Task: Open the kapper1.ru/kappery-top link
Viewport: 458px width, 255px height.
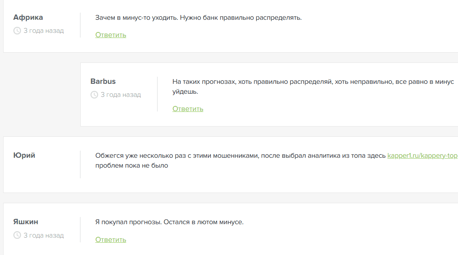Action: (x=422, y=156)
